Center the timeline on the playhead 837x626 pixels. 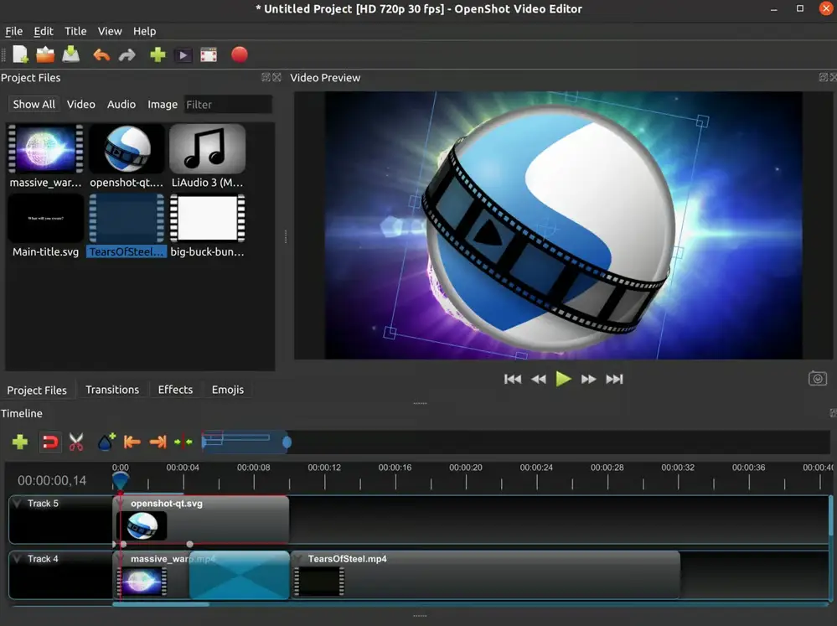pos(183,442)
